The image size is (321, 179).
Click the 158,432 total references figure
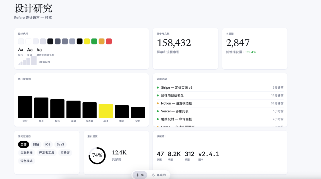[x=174, y=43]
